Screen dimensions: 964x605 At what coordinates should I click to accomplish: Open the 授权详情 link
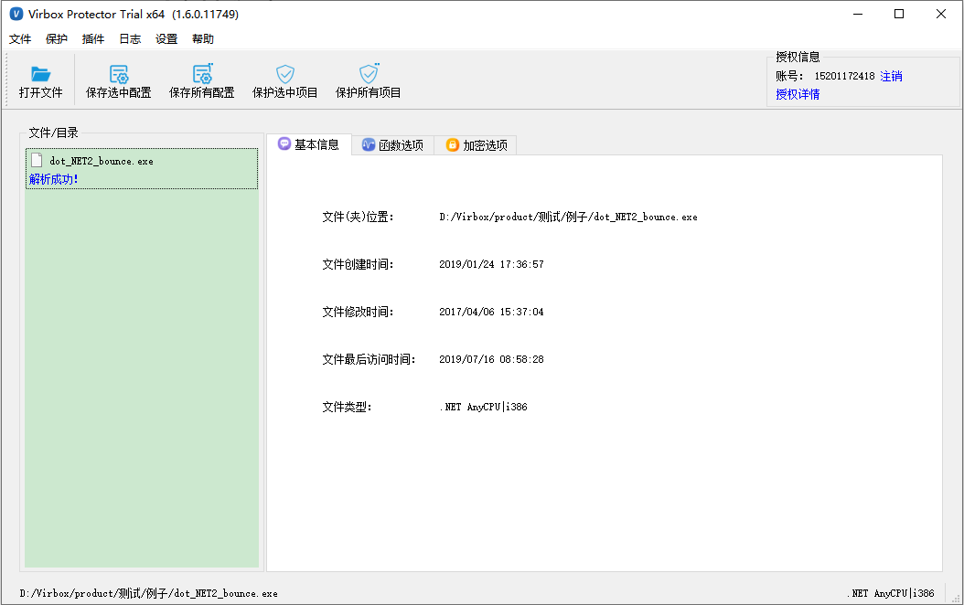point(798,94)
